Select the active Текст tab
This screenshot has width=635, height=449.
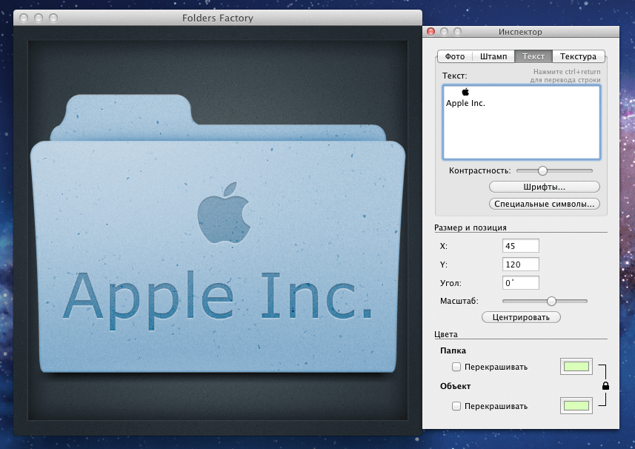[533, 56]
